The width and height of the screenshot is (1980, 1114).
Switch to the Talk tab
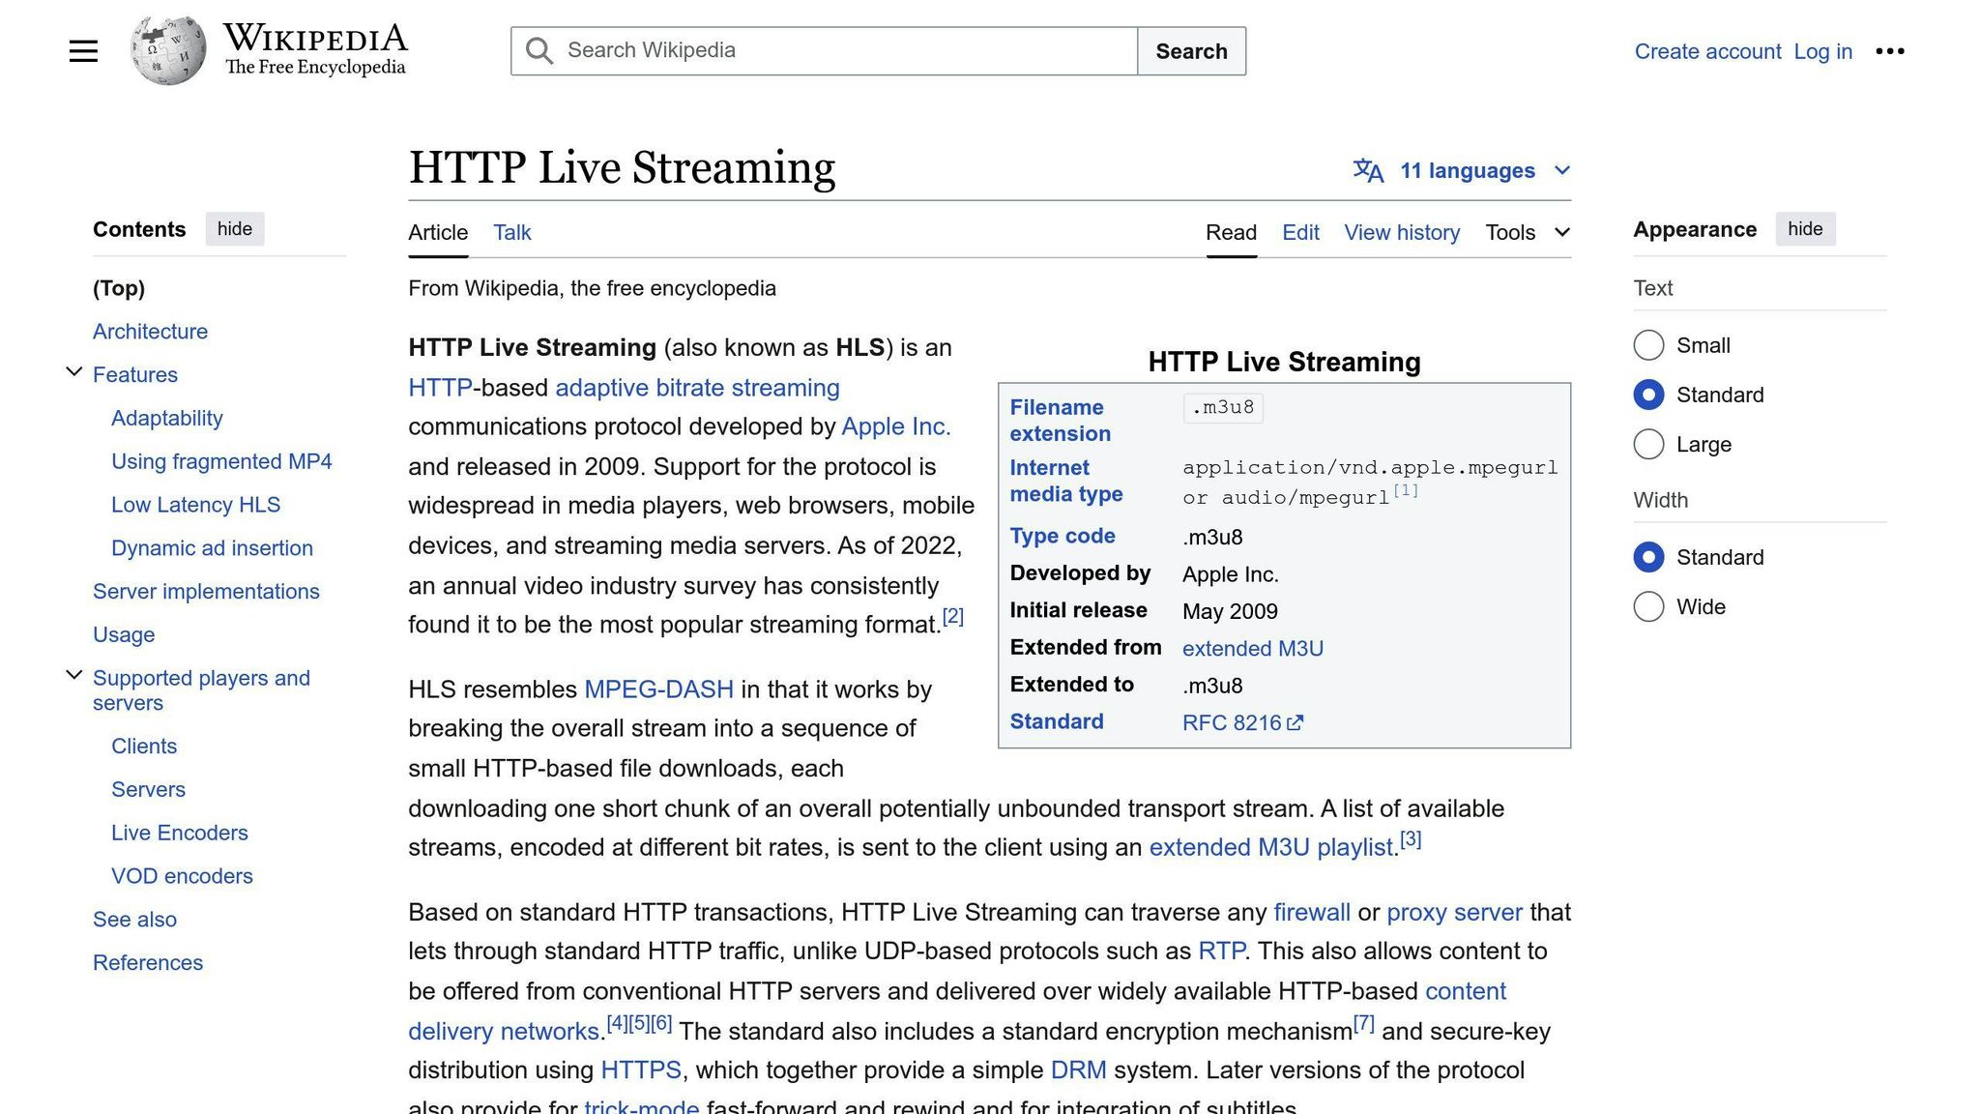[x=511, y=232]
